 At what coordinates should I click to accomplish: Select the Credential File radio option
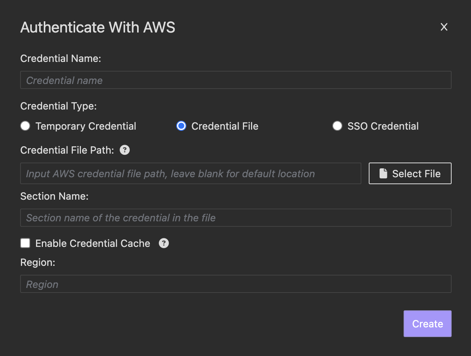pyautogui.click(x=181, y=126)
